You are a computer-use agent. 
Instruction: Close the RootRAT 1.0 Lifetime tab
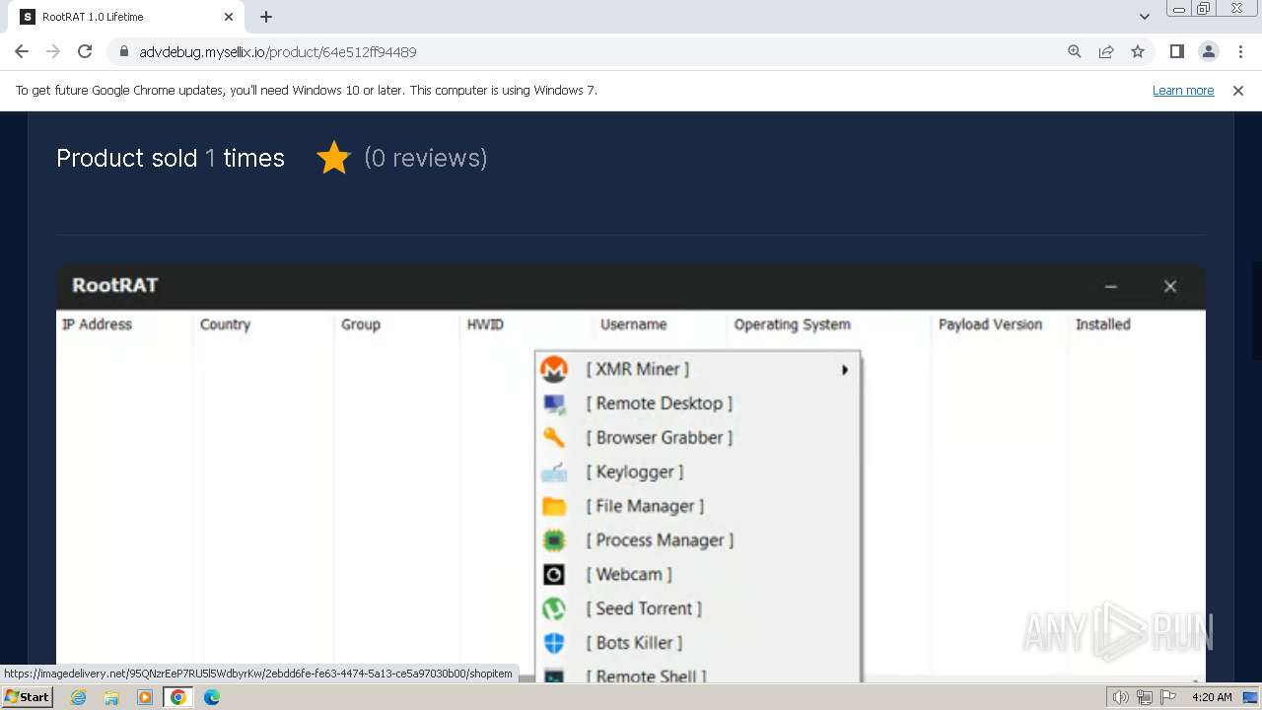229,17
